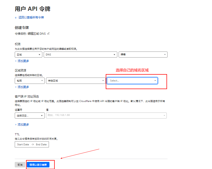
Task: Click the token name text 编辑区域 DNS
Action: (37, 34)
